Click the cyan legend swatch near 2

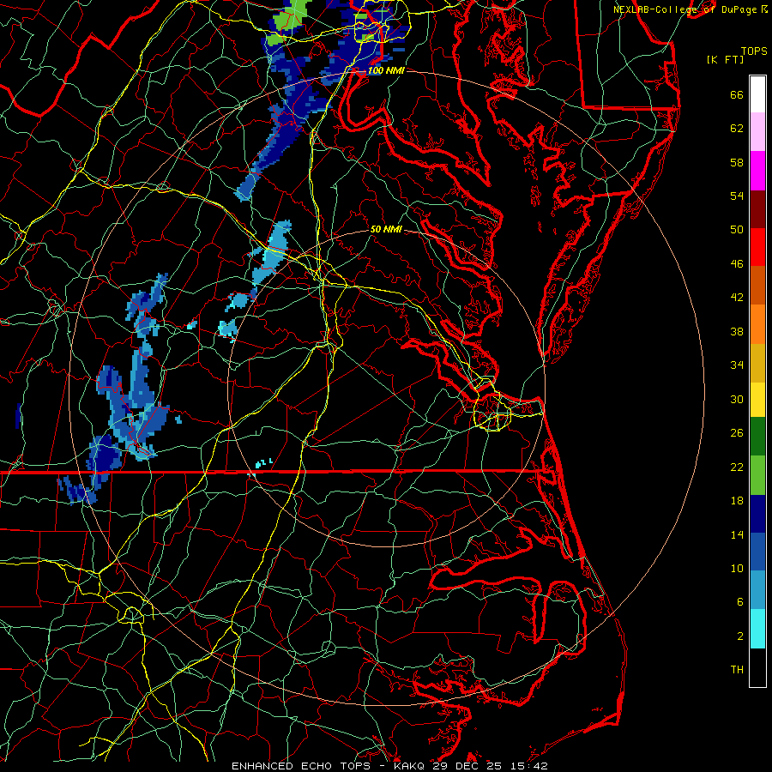point(757,629)
